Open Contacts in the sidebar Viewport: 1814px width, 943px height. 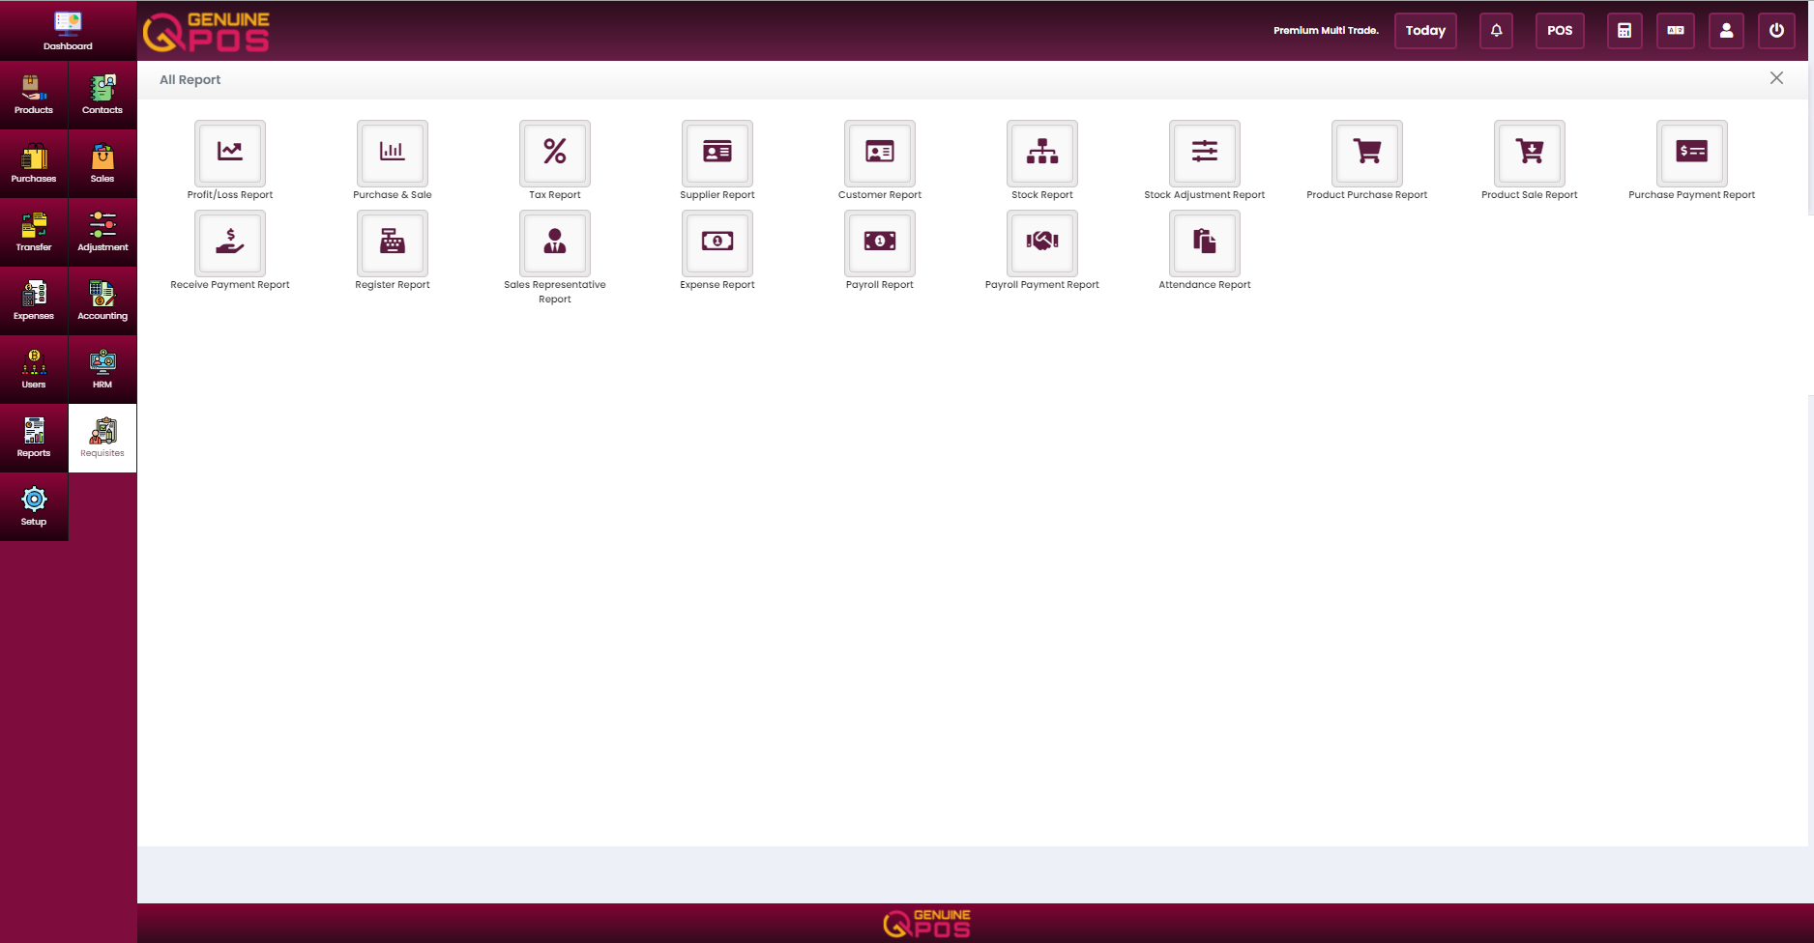[x=102, y=95]
